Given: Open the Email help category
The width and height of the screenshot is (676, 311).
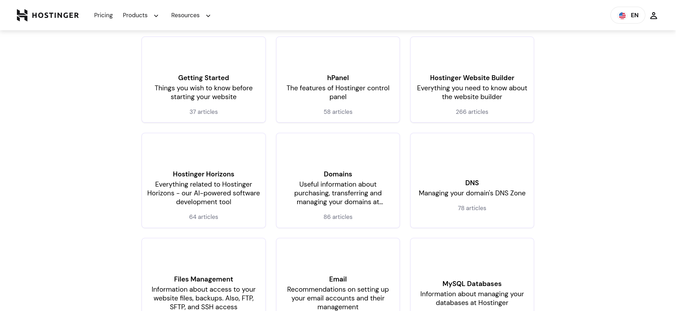Looking at the screenshot, I should [x=338, y=275].
